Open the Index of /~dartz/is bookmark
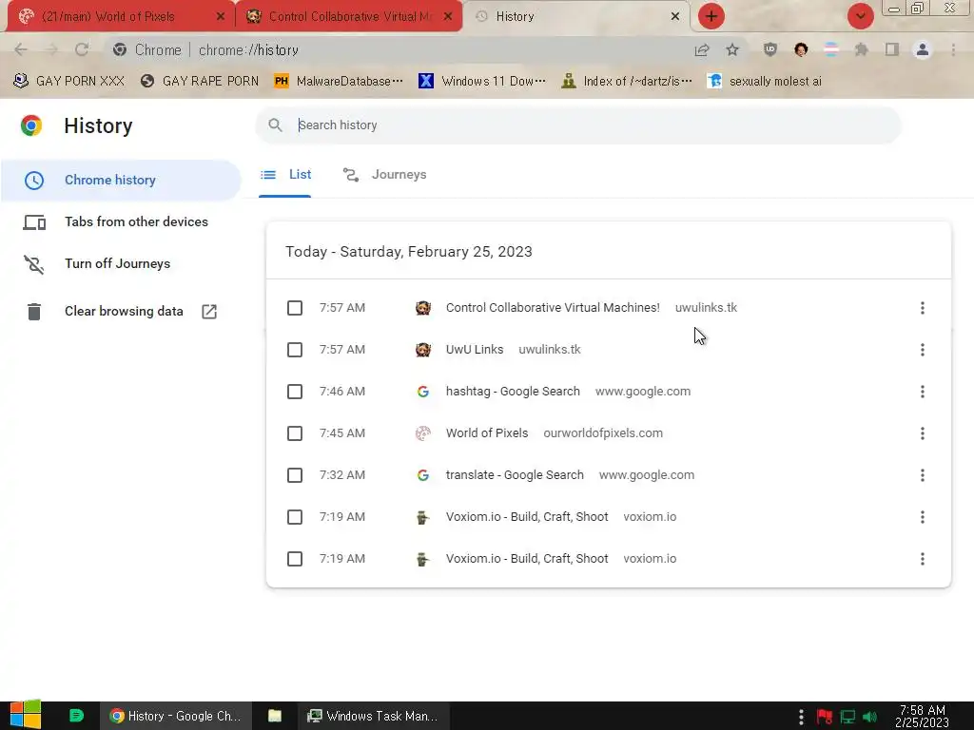This screenshot has width=974, height=730. click(626, 82)
